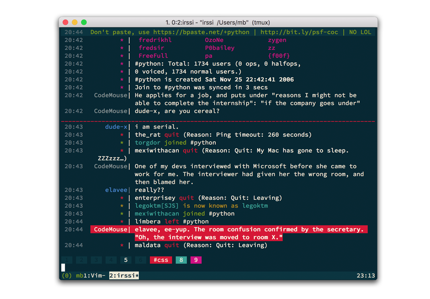Click 'limbera left #python' line
The width and height of the screenshot is (430, 299).
click(171, 222)
